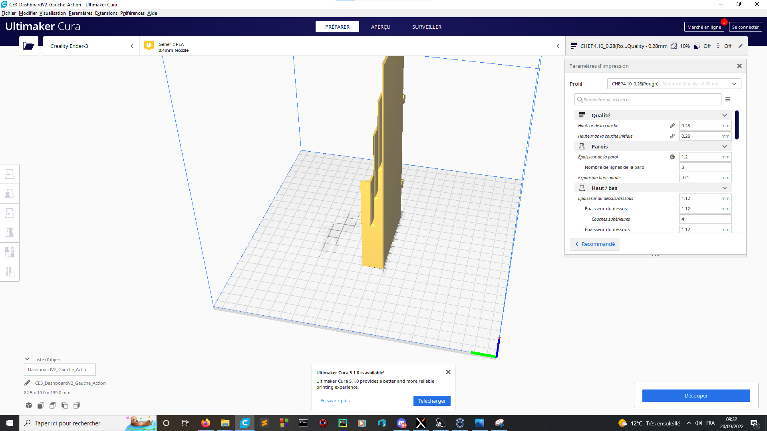Select the Mirror tool in left toolbar

point(10,233)
